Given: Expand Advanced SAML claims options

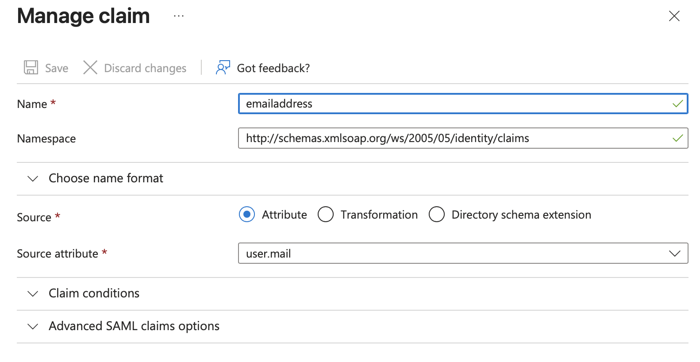Looking at the screenshot, I should click(134, 326).
